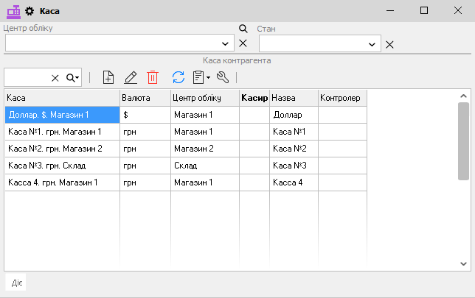The height and width of the screenshot is (298, 475).
Task: Clear the Центр обліку filter field
Action: 243,43
